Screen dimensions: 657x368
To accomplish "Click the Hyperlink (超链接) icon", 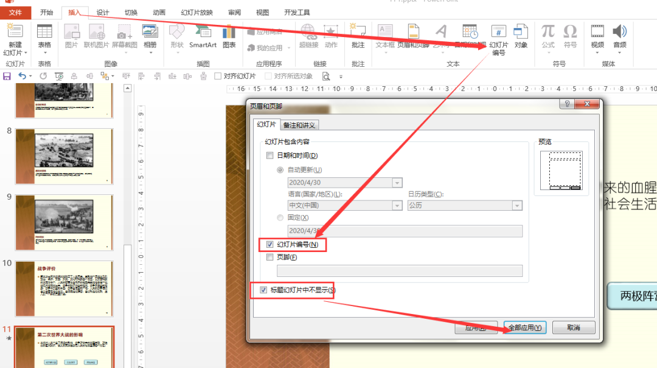I will (x=308, y=32).
